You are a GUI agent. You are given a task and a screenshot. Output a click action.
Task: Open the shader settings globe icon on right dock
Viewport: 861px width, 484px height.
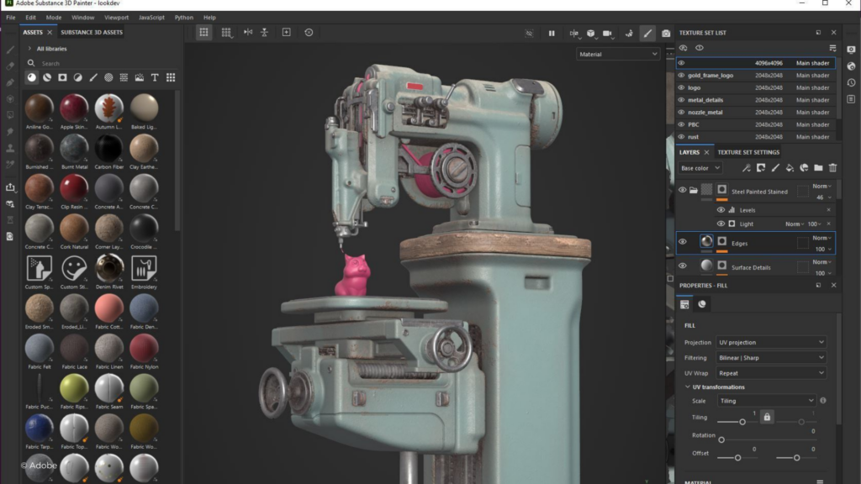[x=851, y=66]
